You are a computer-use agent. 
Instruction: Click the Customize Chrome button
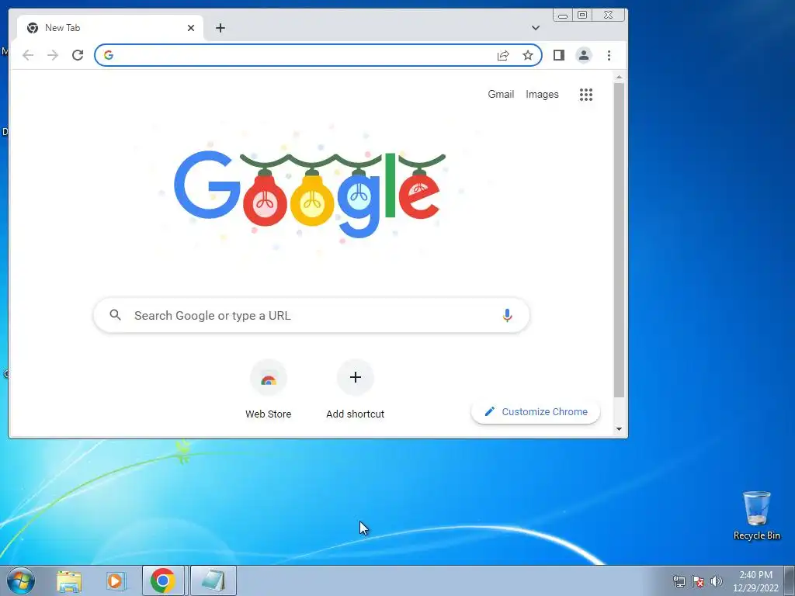click(x=536, y=411)
